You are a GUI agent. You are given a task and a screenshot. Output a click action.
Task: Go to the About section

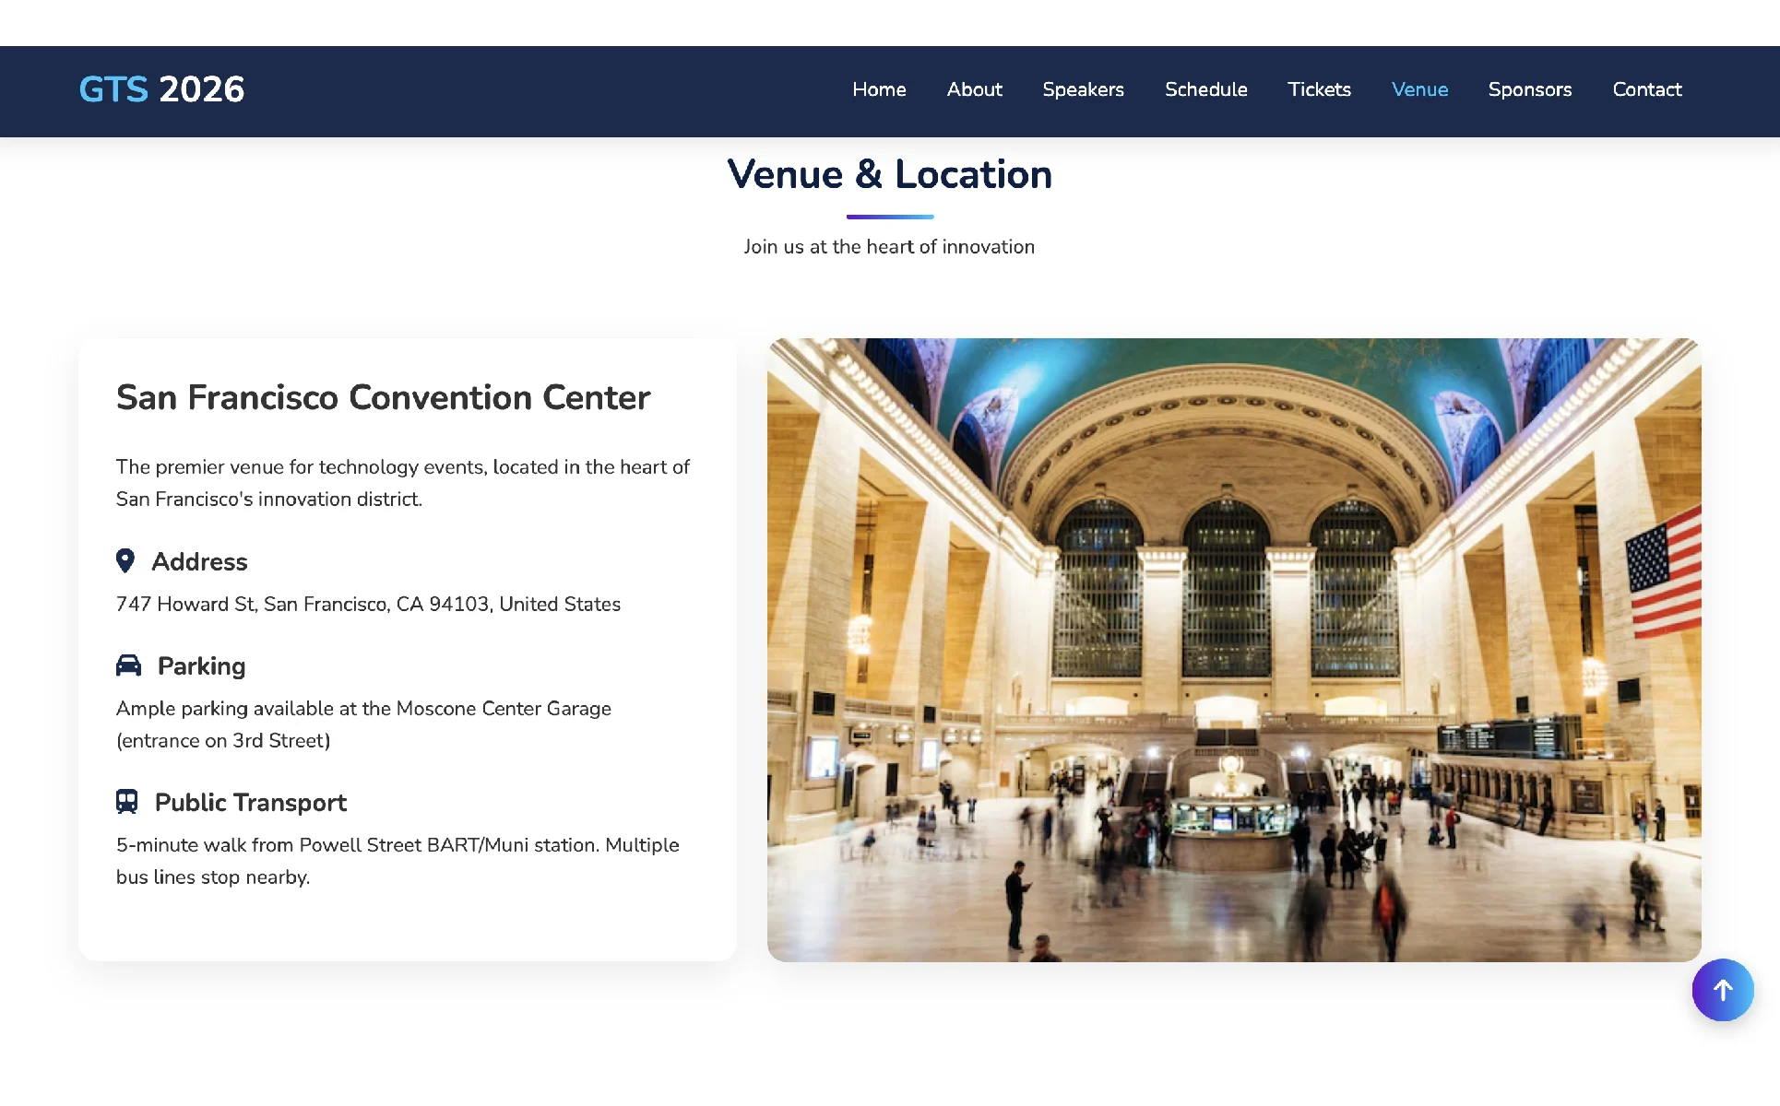tap(974, 89)
